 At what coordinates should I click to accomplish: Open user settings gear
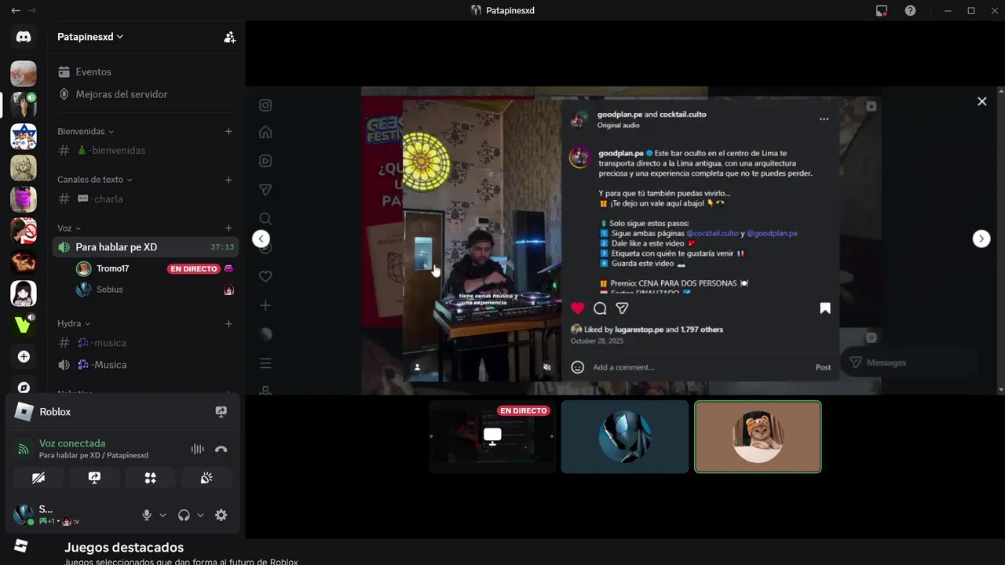click(x=221, y=516)
